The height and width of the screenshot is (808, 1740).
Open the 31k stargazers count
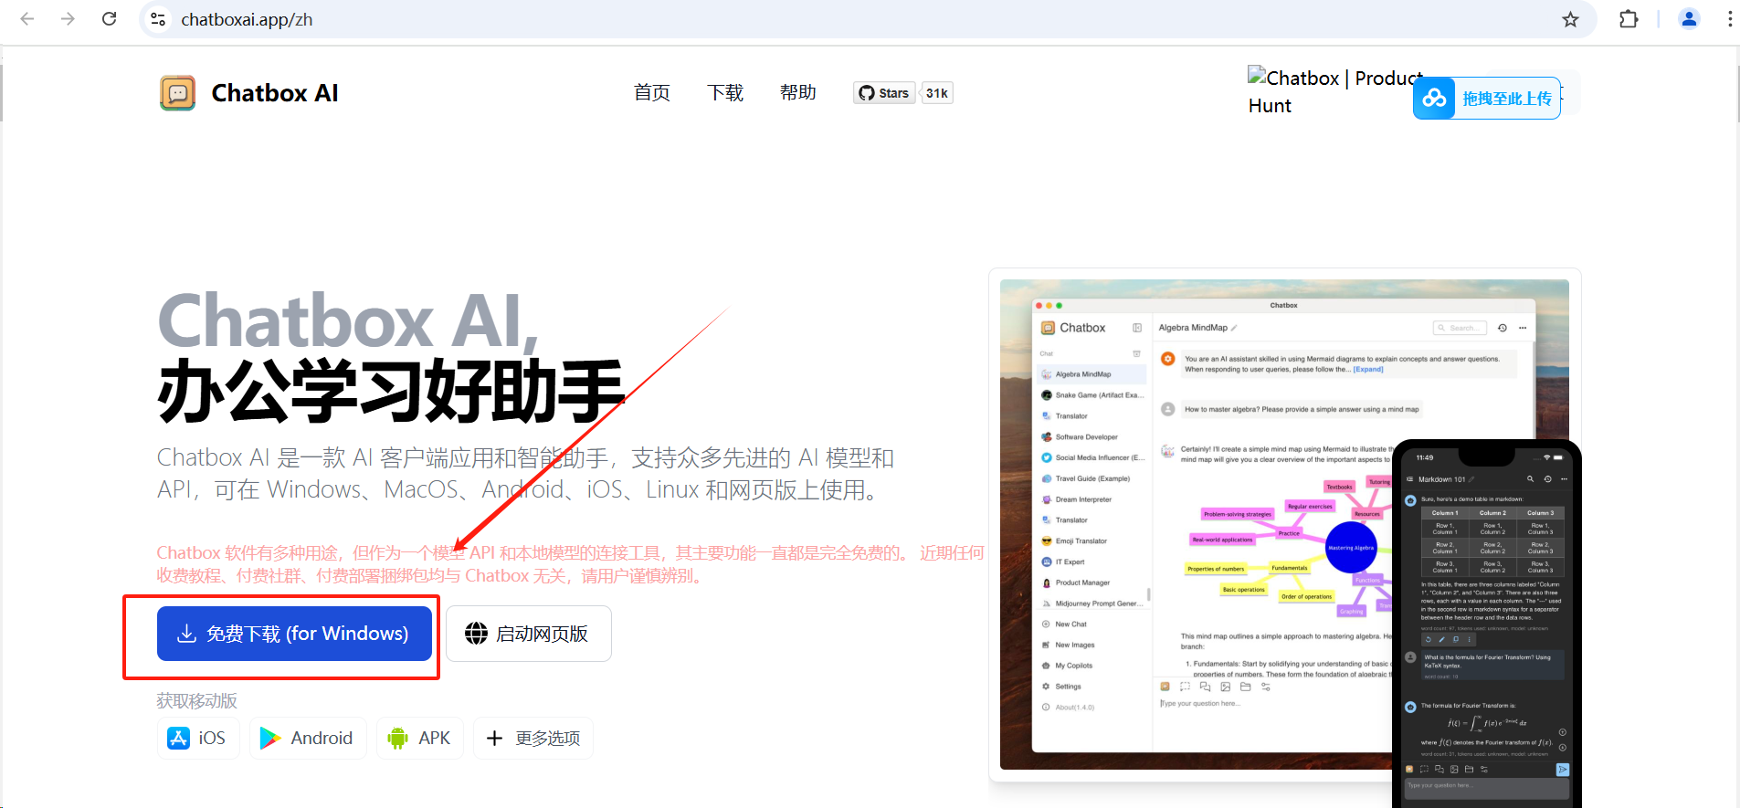point(937,93)
